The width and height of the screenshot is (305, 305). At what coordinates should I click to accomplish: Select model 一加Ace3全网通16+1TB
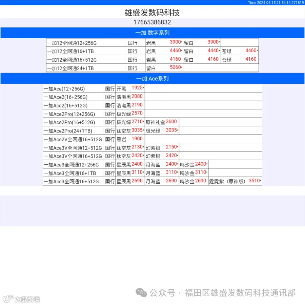pos(70,173)
